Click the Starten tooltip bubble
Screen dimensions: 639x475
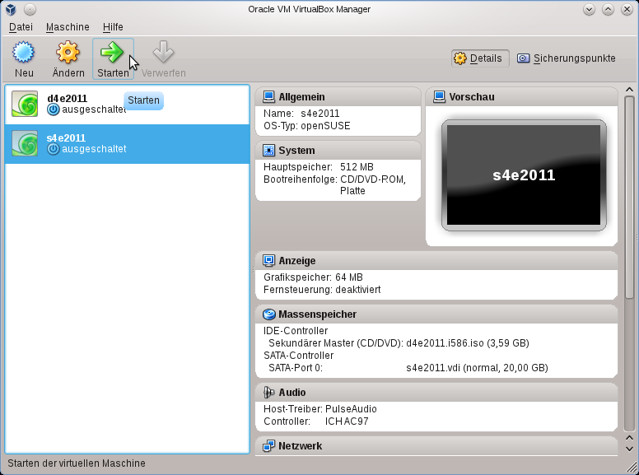143,100
